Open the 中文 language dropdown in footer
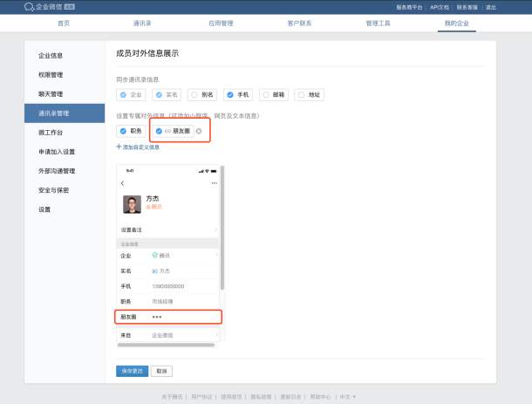 click(348, 396)
